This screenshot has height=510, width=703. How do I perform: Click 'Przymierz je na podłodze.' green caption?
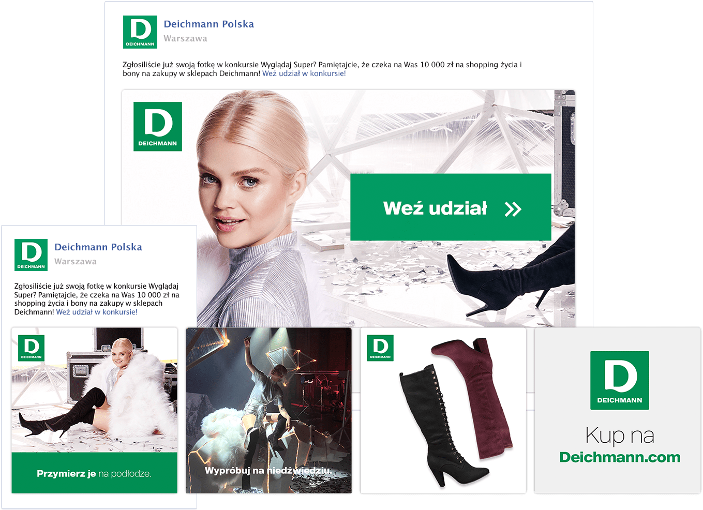coord(95,473)
